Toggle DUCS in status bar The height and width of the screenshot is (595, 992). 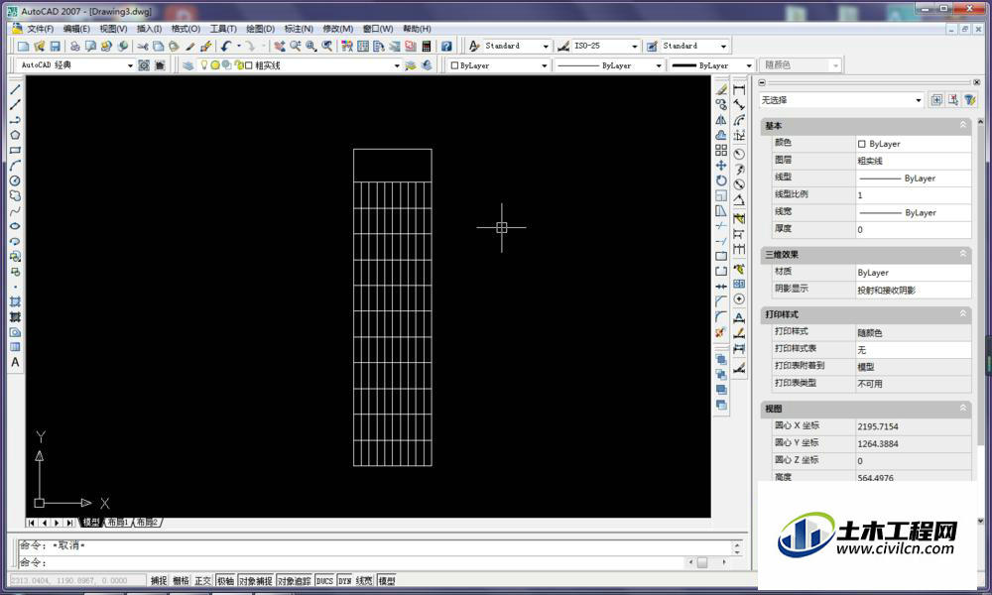[324, 580]
